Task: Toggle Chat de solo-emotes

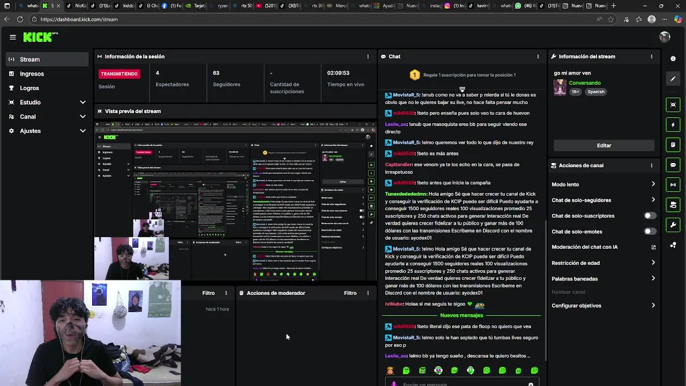Action: tap(650, 232)
